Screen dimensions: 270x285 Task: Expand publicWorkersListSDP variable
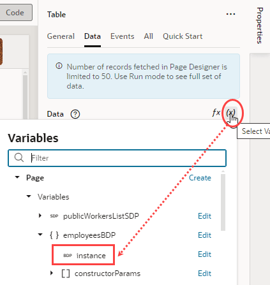pos(40,216)
